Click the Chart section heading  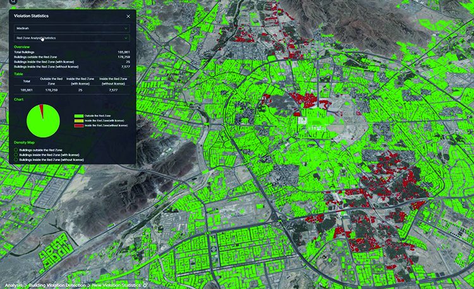18,99
